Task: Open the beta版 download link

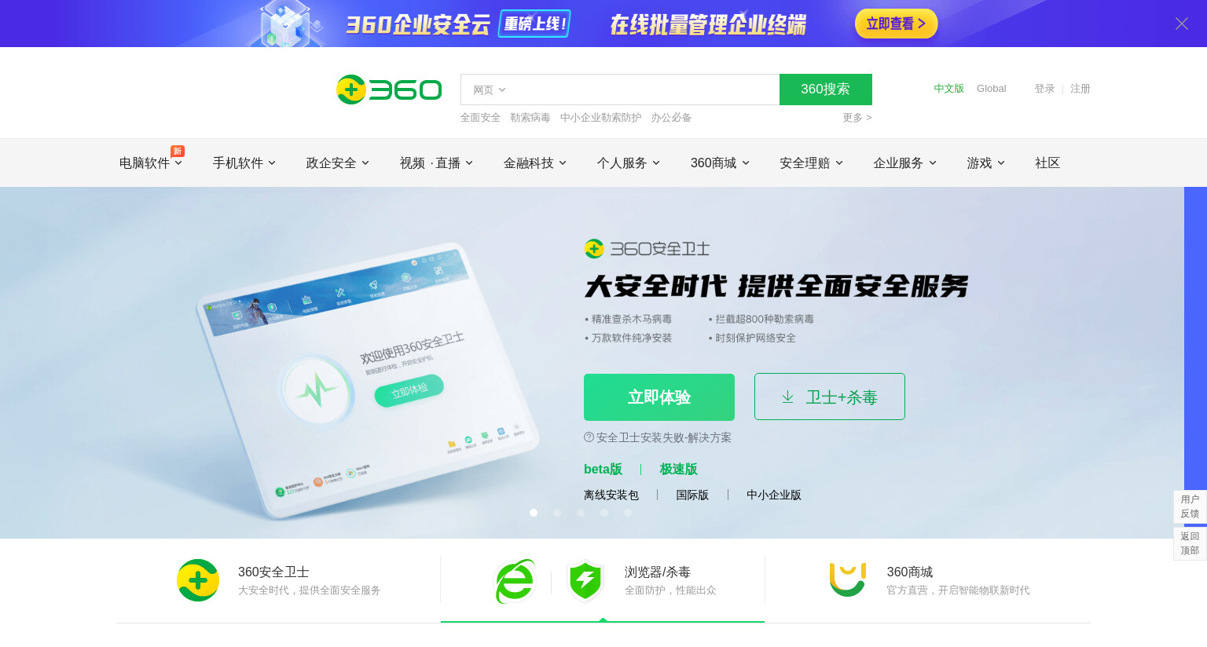Action: pos(603,469)
